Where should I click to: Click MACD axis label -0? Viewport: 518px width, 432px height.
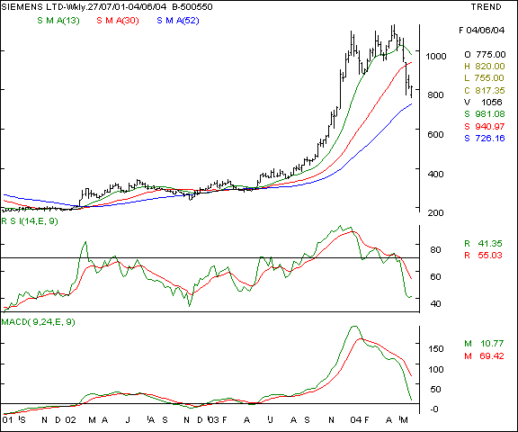tap(434, 409)
